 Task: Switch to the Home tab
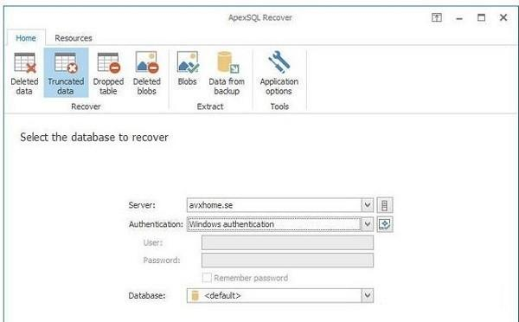(26, 38)
